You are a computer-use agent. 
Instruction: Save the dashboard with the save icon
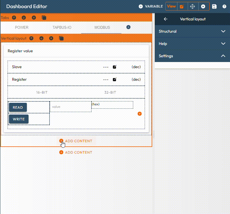pos(214,6)
